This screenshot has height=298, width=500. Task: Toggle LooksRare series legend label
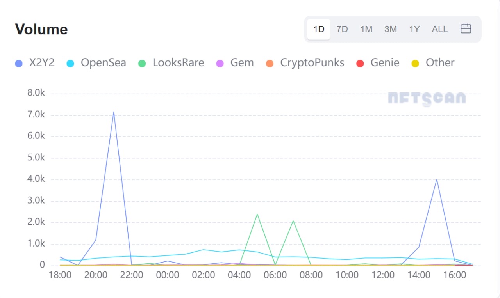[x=178, y=63]
